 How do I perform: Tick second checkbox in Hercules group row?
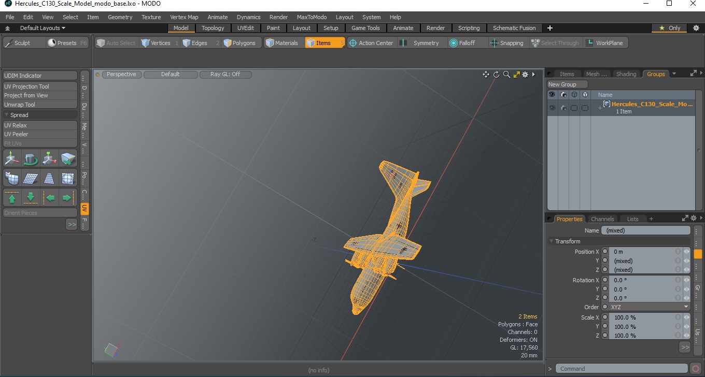click(x=585, y=108)
